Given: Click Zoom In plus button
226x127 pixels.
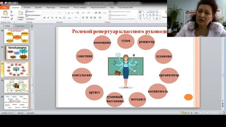Looking at the screenshot, I should click(x=220, y=113).
